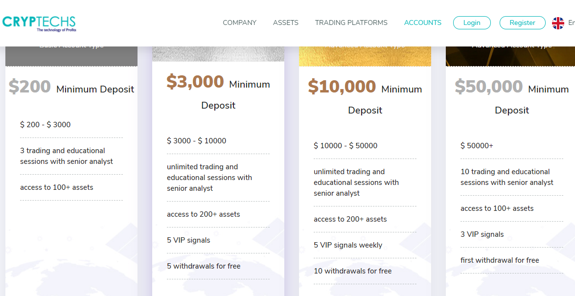Go to the Accounts page
The width and height of the screenshot is (575, 296).
tap(422, 23)
